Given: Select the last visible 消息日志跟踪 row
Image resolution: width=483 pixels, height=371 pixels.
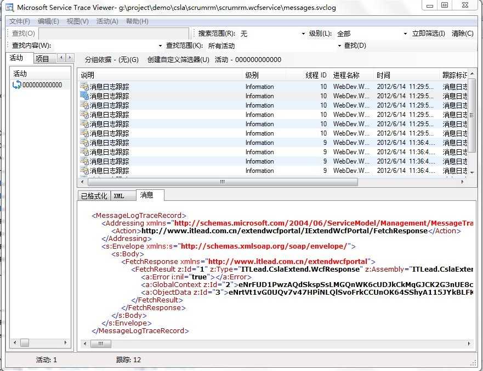Looking at the screenshot, I should click(x=273, y=171).
